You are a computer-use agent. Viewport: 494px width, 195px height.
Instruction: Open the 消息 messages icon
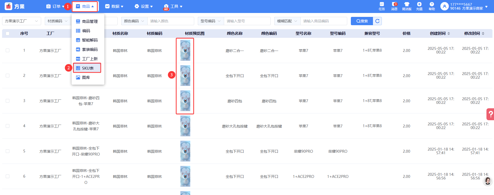(394, 4)
